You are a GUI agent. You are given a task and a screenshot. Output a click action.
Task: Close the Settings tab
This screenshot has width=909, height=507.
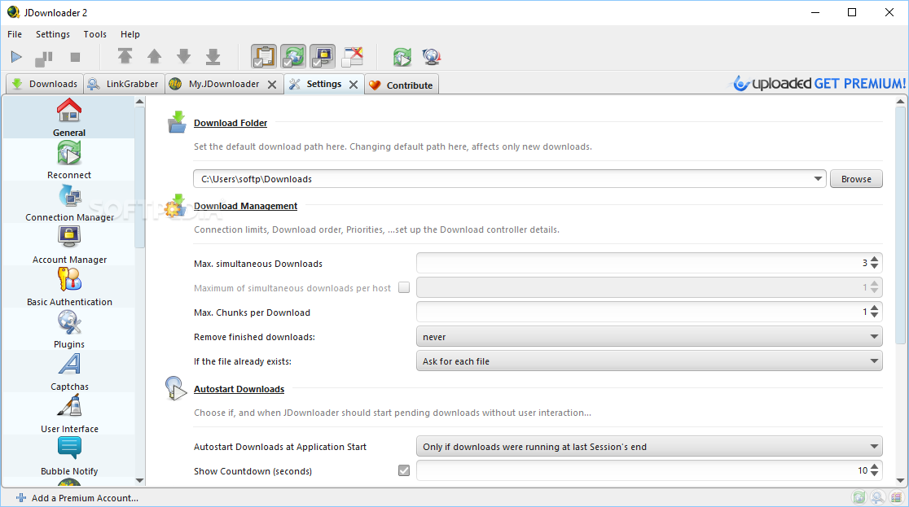[353, 85]
